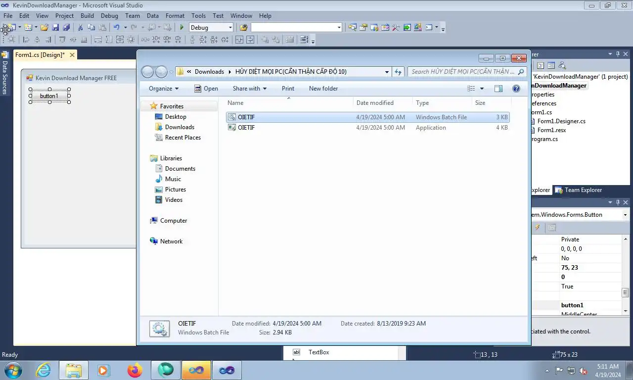Select the OIETIF Windows Batch File

pos(367,117)
